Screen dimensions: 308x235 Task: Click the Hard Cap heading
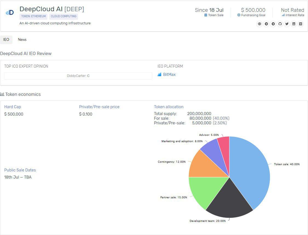click(13, 107)
